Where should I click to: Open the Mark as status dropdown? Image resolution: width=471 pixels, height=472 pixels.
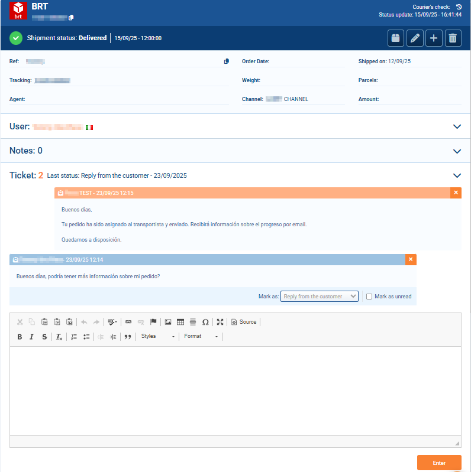pos(320,297)
